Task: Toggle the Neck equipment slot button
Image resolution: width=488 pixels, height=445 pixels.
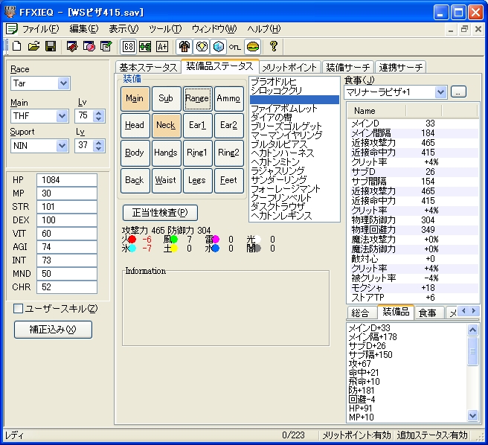Action: [166, 125]
